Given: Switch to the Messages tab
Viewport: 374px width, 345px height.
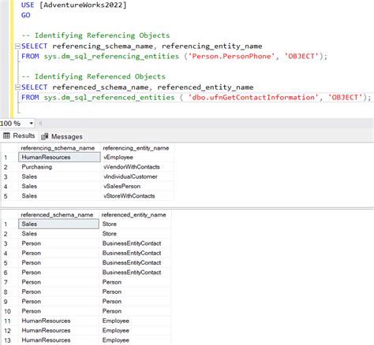Looking at the screenshot, I should click(62, 136).
